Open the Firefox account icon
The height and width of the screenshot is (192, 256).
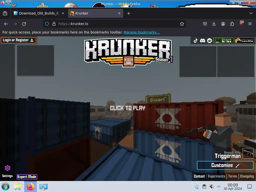223,24
